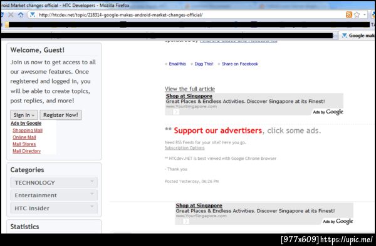Expand the Entertainment category
The height and width of the screenshot is (246, 376).
54,195
